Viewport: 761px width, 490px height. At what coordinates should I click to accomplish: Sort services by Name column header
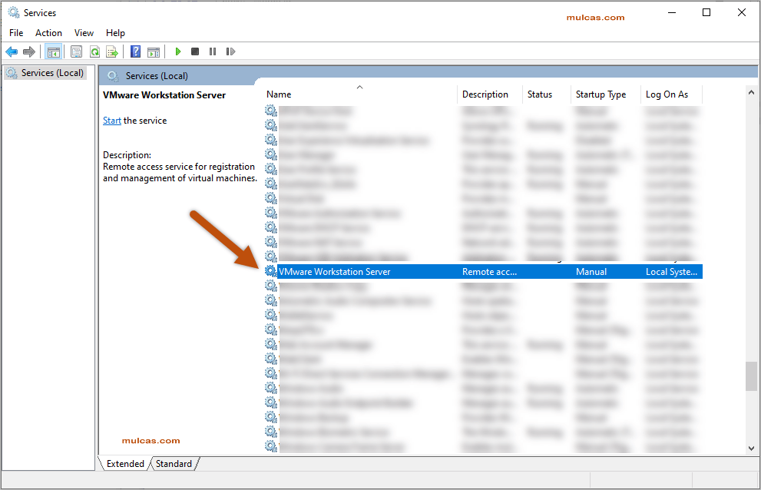pyautogui.click(x=279, y=94)
